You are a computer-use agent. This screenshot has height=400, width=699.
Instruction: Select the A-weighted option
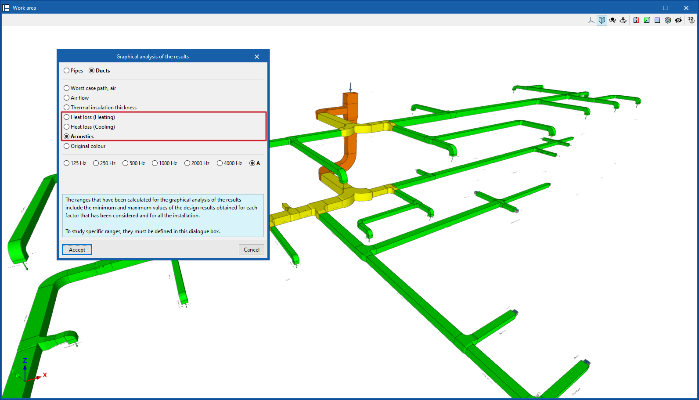(255, 163)
